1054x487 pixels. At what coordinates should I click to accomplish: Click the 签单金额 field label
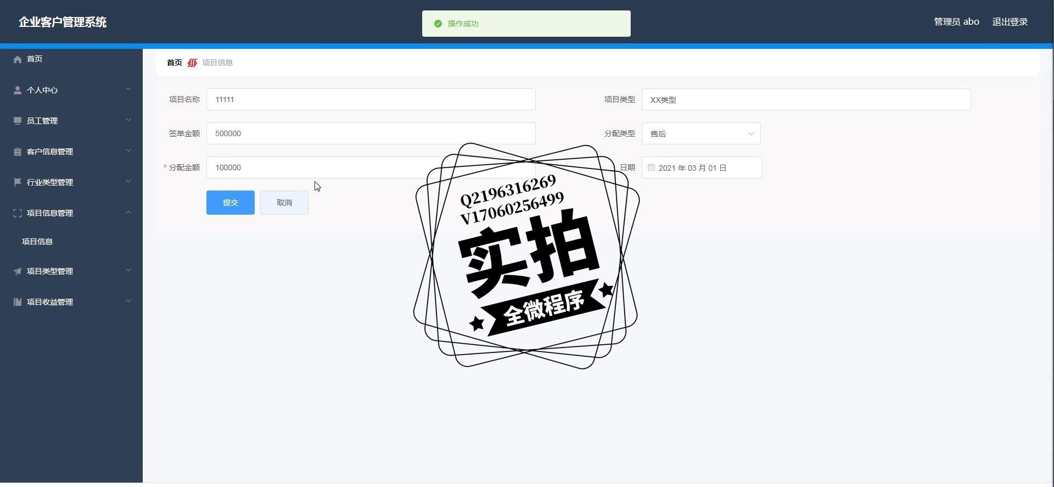tap(184, 133)
